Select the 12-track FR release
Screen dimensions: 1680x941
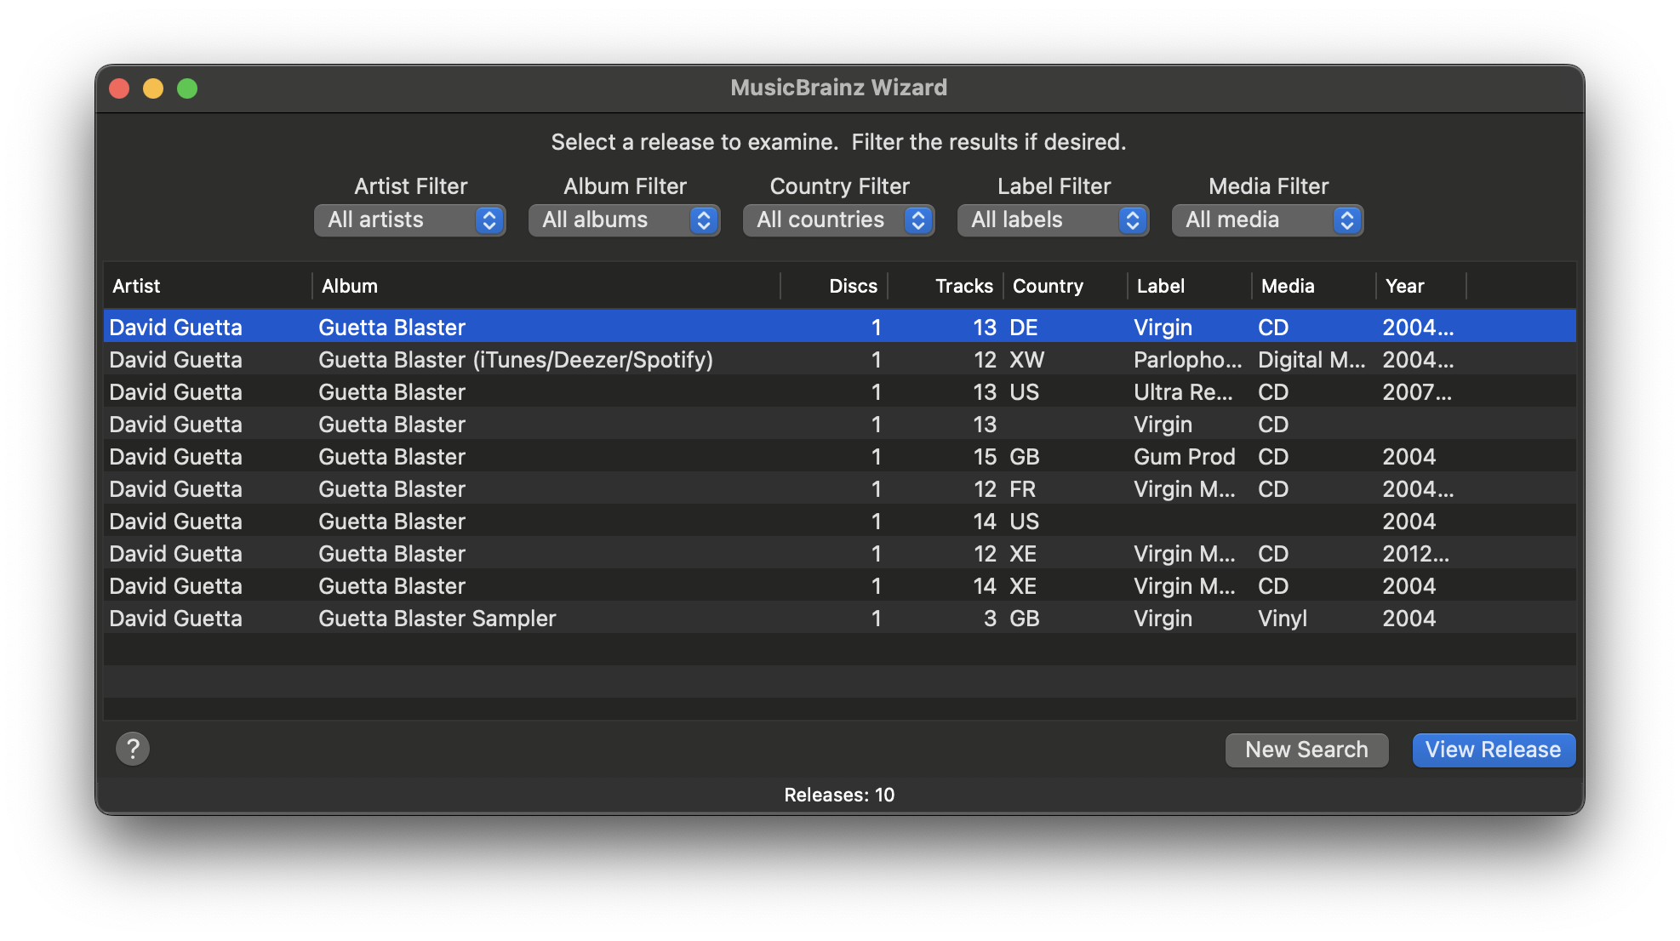click(839, 488)
